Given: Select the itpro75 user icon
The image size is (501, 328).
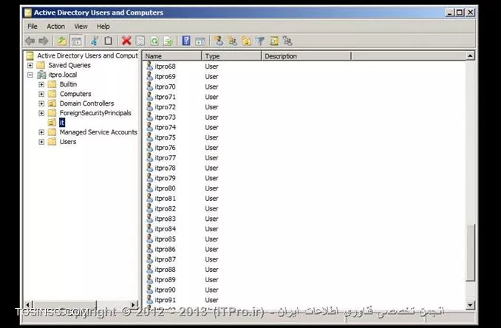Looking at the screenshot, I should 149,137.
